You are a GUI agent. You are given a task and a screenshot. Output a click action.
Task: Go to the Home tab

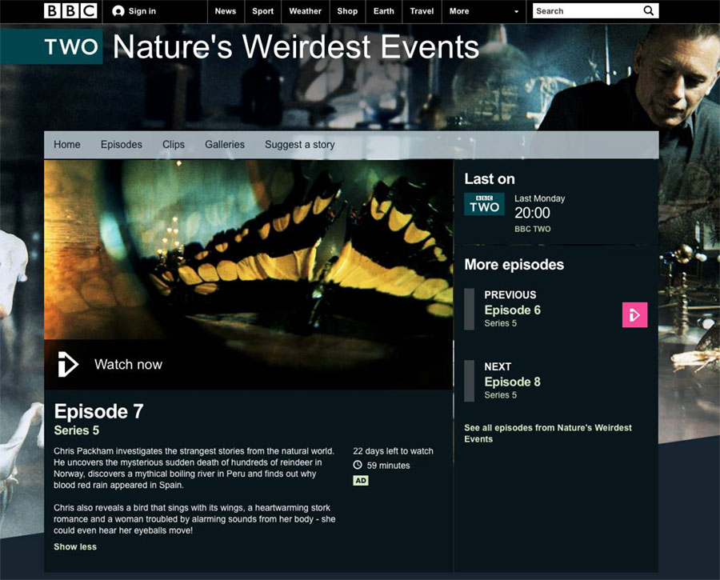coord(67,144)
